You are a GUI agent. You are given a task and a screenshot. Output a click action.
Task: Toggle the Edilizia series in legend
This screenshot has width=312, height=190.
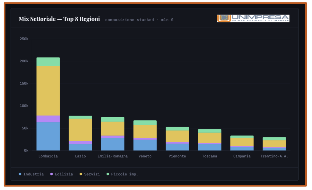[61, 174]
